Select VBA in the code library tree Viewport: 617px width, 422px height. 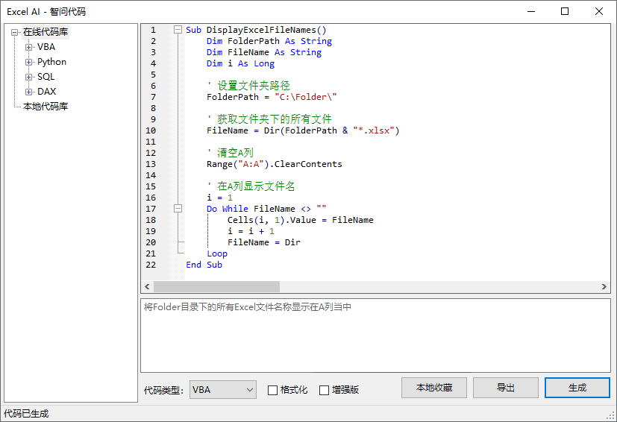click(46, 47)
